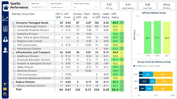Select the FED bar in QPR chart
The height and width of the screenshot is (99, 177).
point(157,37)
